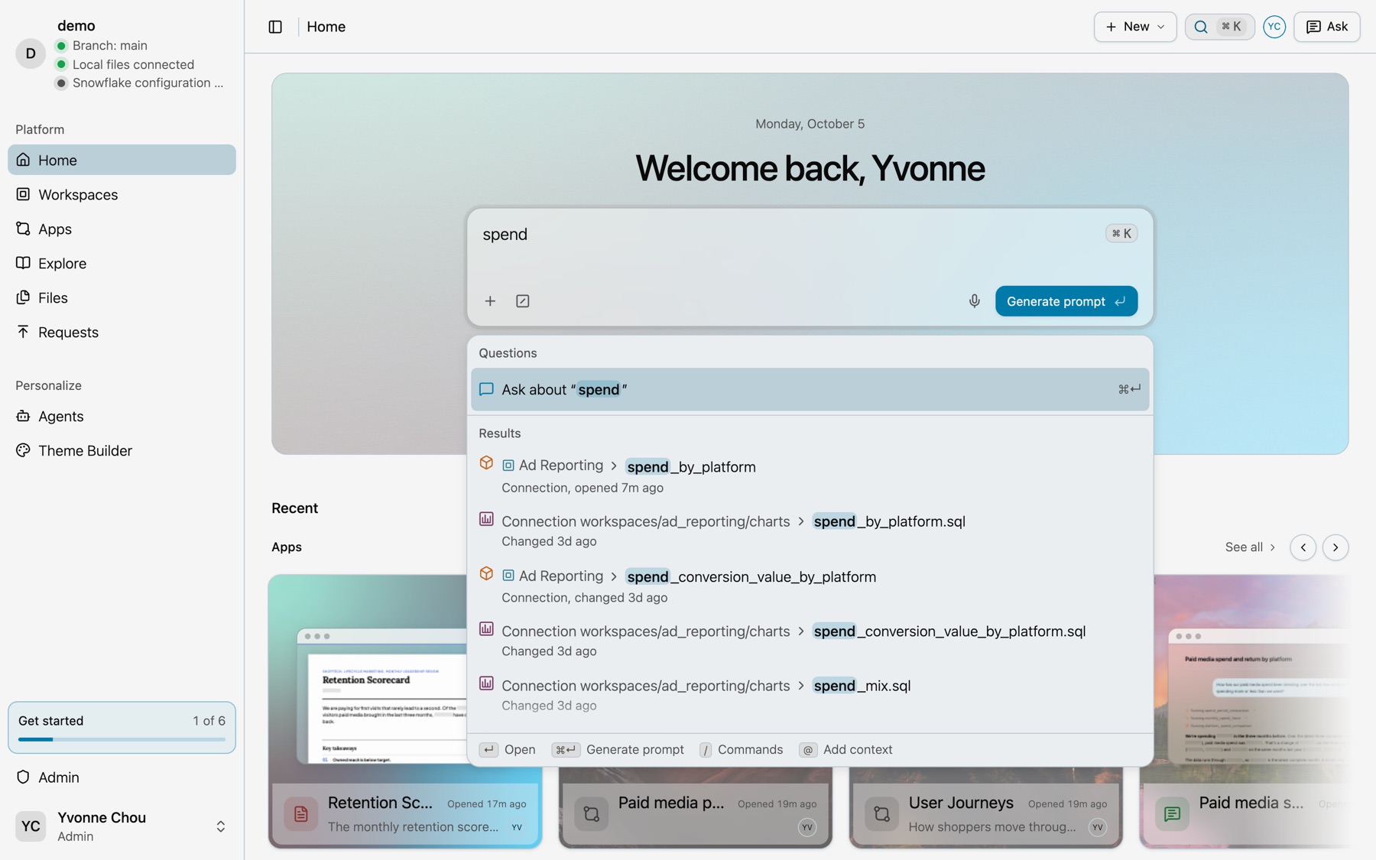Go to previous apps carousel arrow
The image size is (1376, 860).
[1303, 547]
